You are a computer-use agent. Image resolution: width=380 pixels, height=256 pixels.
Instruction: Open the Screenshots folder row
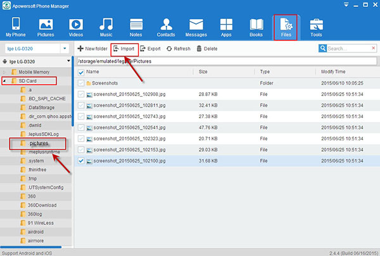click(x=227, y=83)
